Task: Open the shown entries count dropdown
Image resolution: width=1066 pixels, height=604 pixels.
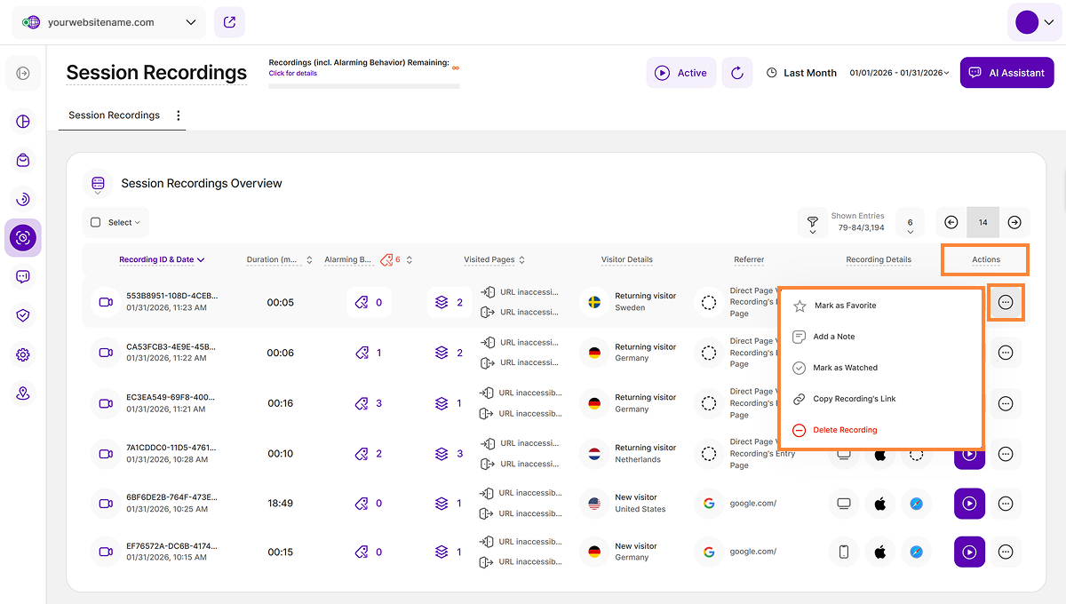Action: [910, 223]
